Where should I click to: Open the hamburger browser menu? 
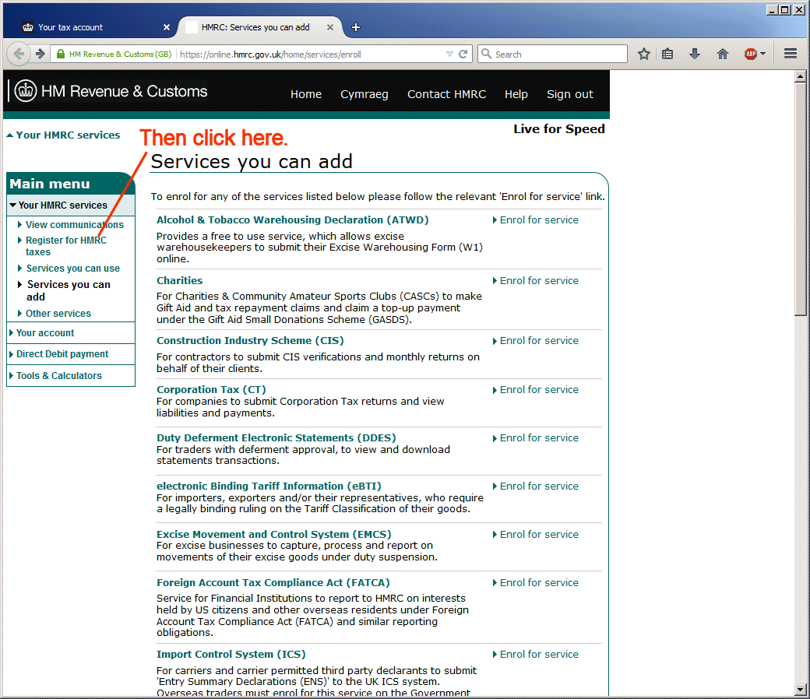(x=791, y=54)
